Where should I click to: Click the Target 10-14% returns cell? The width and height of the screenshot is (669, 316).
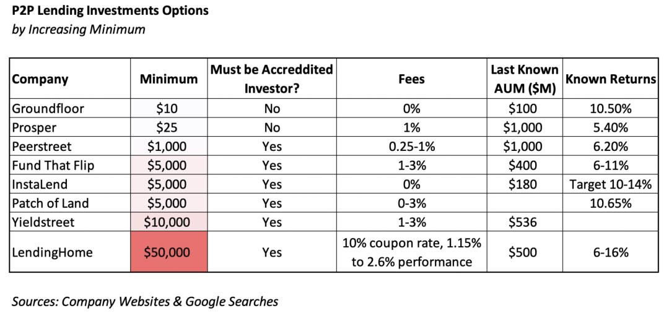[x=610, y=184]
